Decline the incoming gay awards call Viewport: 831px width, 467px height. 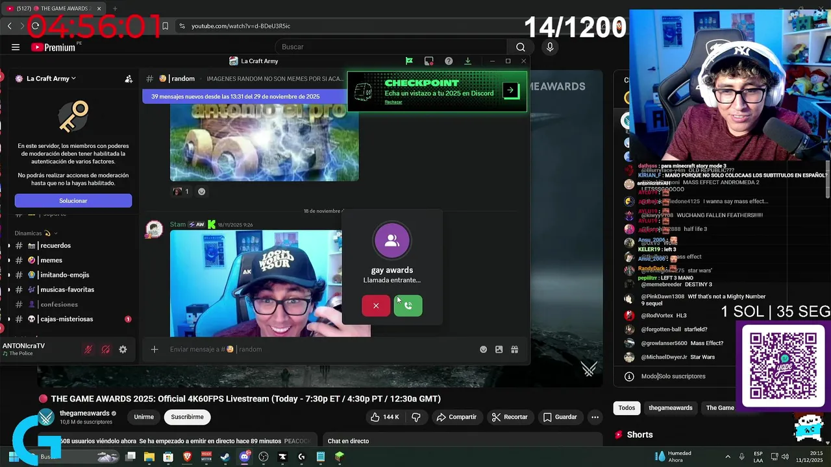pos(376,305)
